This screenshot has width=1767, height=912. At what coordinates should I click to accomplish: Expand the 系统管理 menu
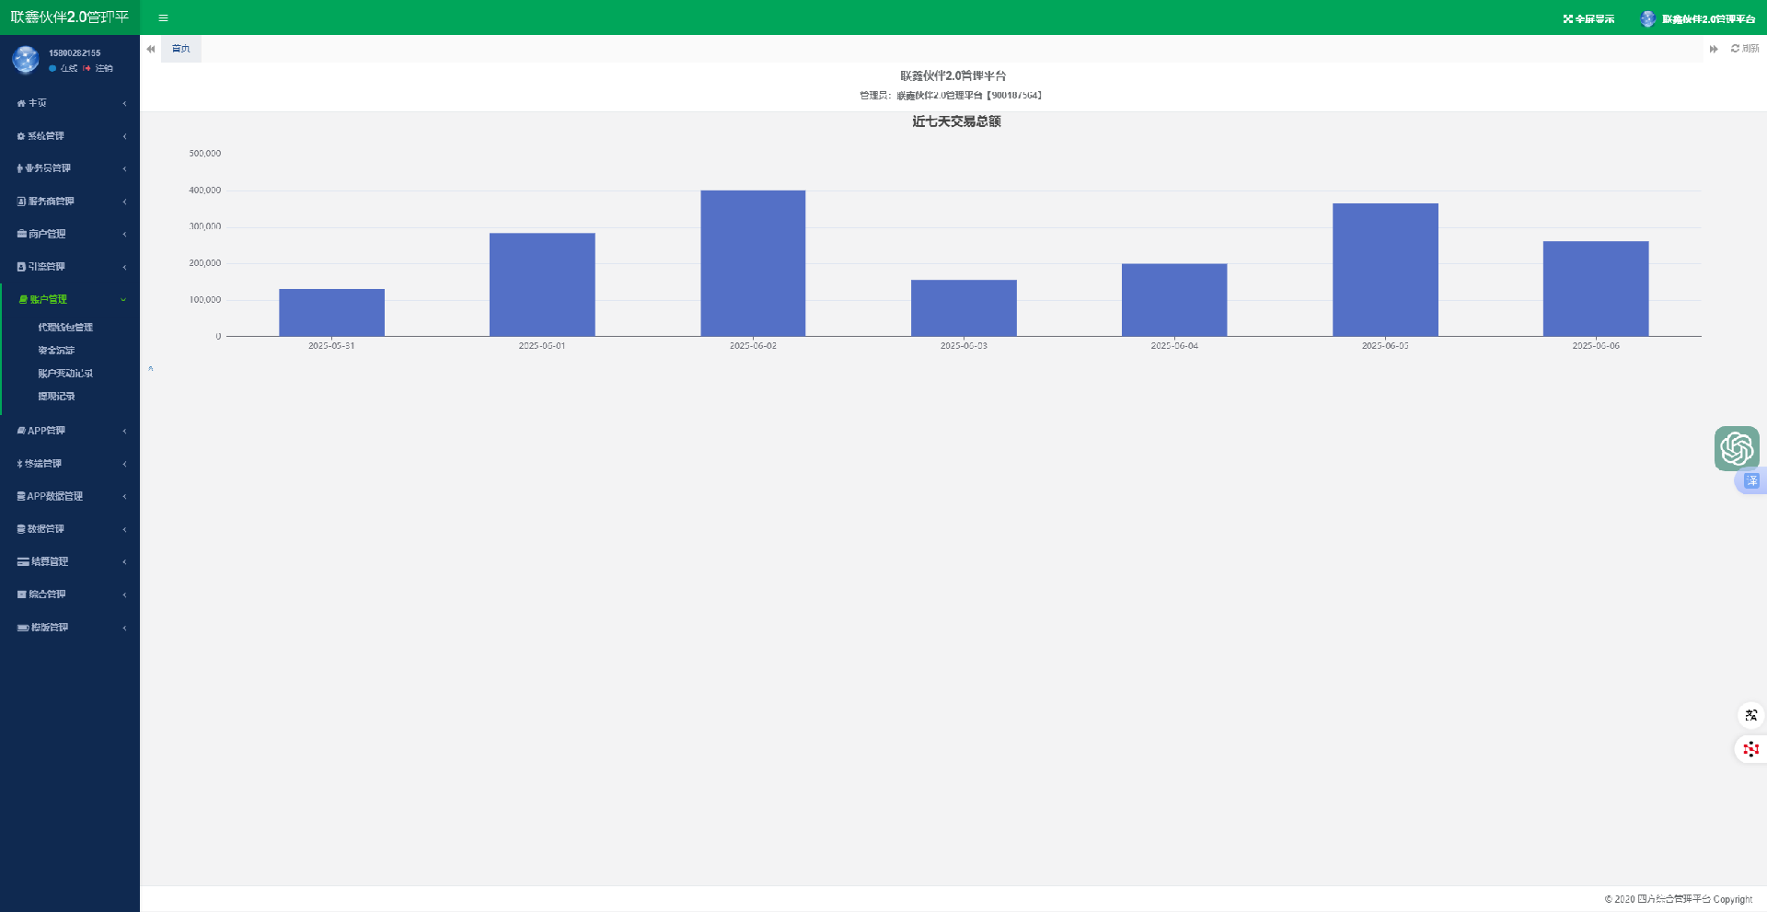pos(69,136)
